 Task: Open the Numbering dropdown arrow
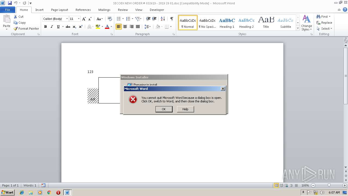(132, 19)
